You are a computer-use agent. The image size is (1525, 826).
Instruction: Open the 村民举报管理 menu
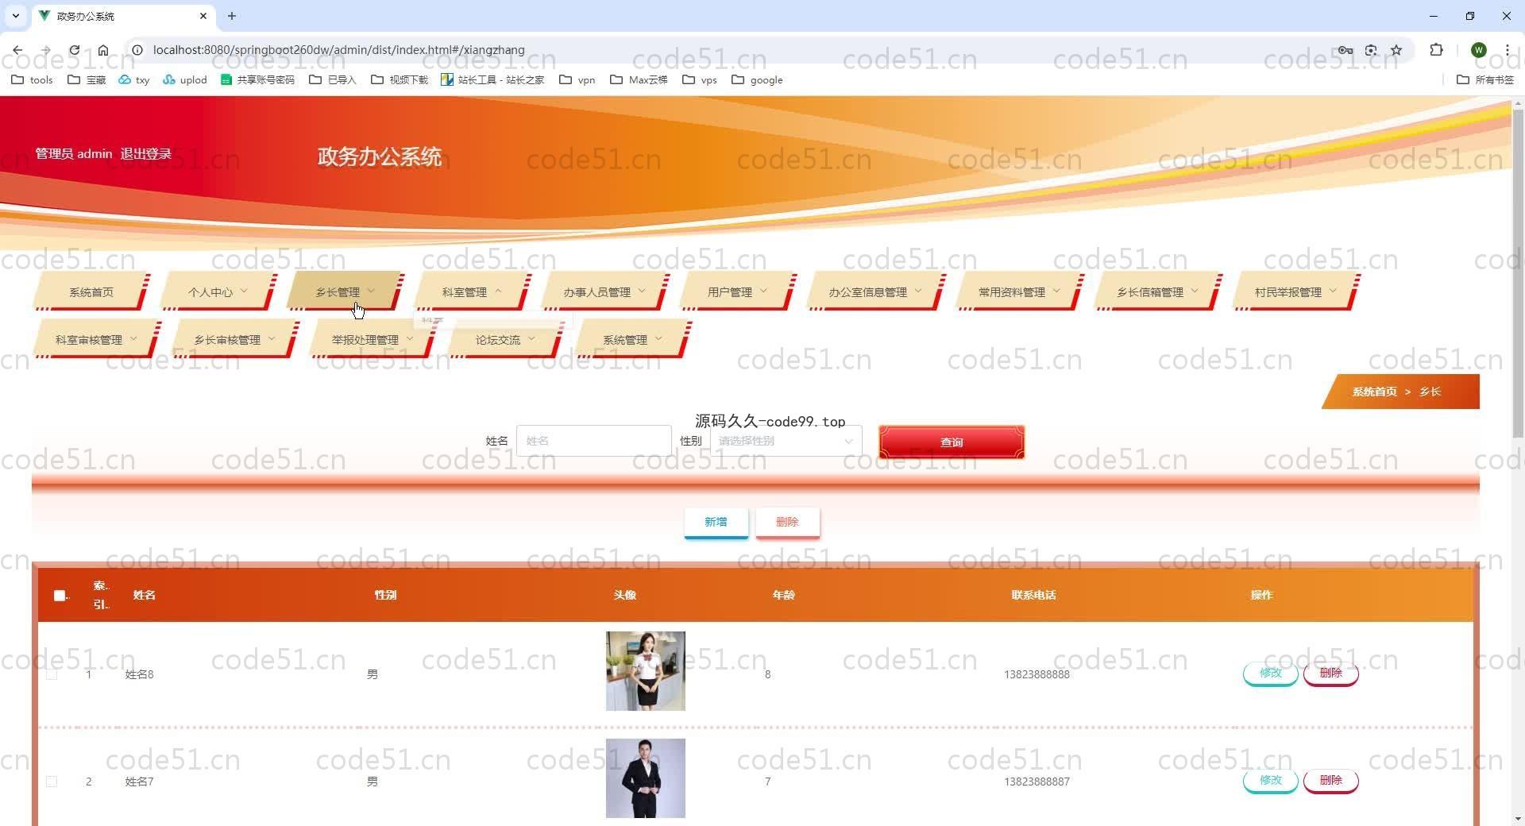coord(1295,292)
